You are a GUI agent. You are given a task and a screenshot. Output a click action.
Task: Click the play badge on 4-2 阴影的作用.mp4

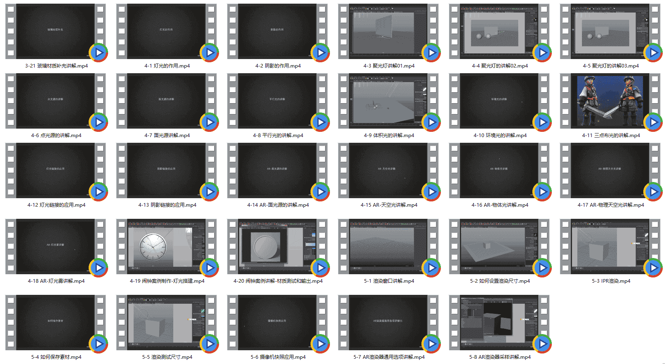pos(320,53)
